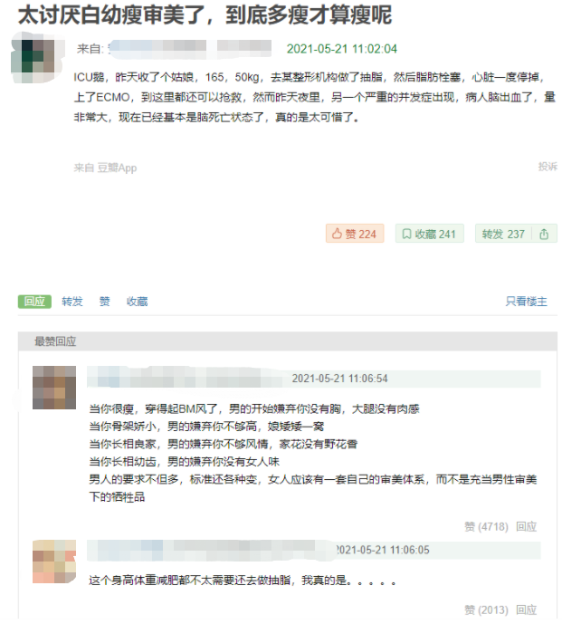The height and width of the screenshot is (624, 562).
Task: Open the 赞 tab
Action: tap(105, 302)
